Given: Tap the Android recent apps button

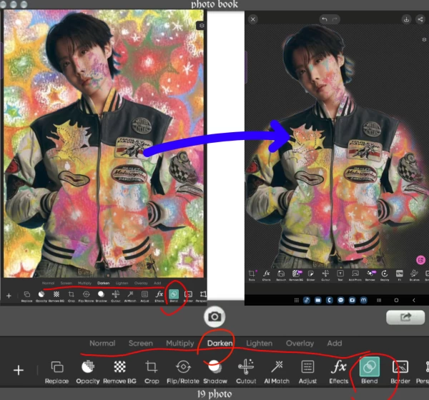Looking at the screenshot, I should [379, 300].
